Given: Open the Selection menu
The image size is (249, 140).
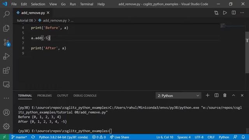Looking at the screenshot, I should [38, 4].
